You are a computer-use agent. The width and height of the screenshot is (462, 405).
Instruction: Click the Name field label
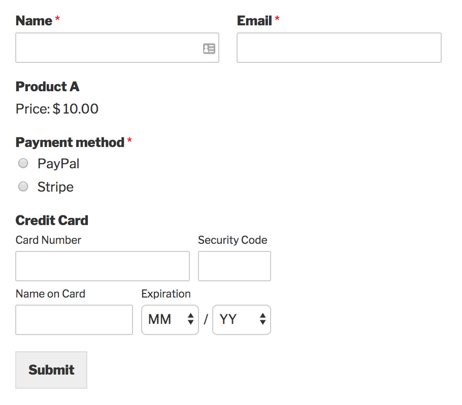(32, 21)
